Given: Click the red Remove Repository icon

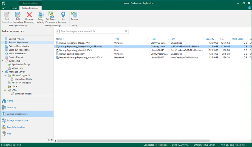Looking at the screenshot, I should pyautogui.click(x=29, y=15).
